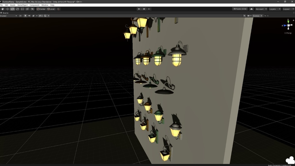Select the Hand tool
Image resolution: width=295 pixels, height=166 pixels.
click(2, 9)
